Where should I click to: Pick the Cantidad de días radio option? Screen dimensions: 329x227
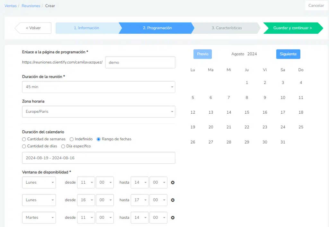coord(24,146)
